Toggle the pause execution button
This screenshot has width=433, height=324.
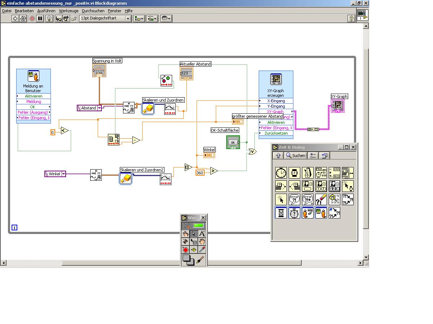point(40,18)
